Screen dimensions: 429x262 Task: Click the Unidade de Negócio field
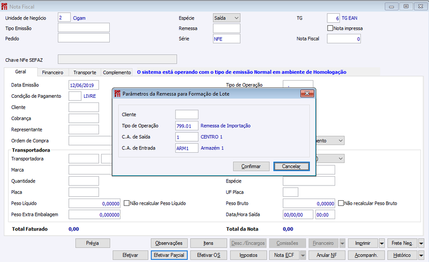(x=64, y=18)
